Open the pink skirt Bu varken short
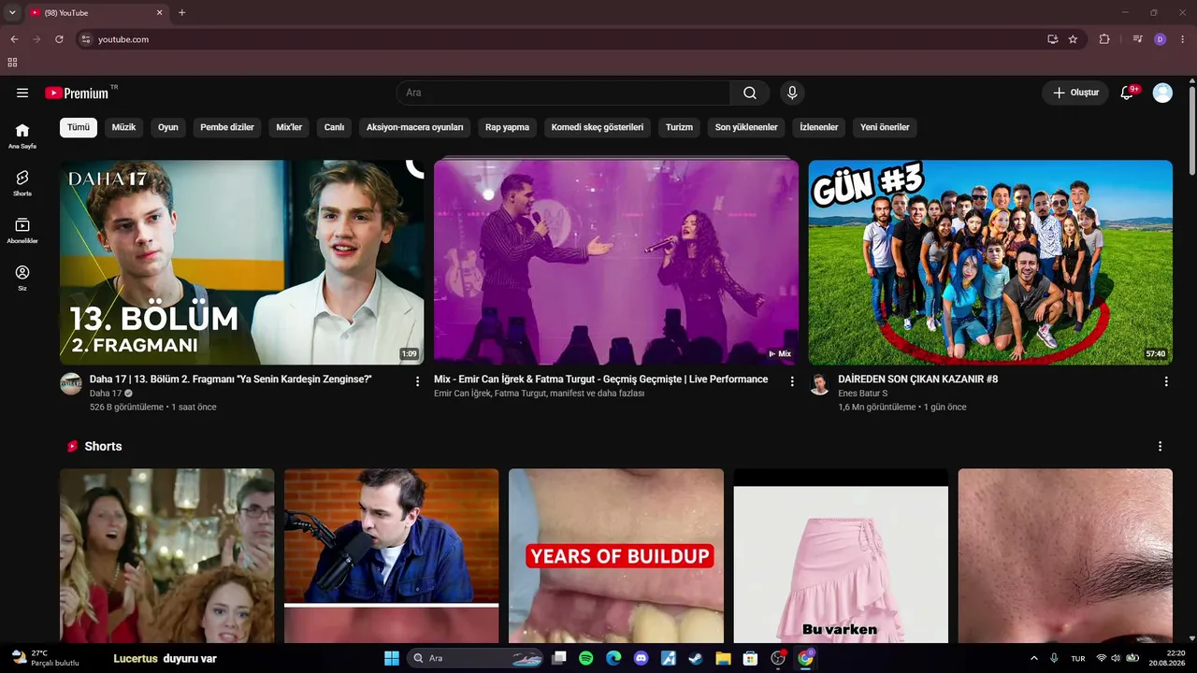Viewport: 1197px width, 673px height. coord(841,555)
